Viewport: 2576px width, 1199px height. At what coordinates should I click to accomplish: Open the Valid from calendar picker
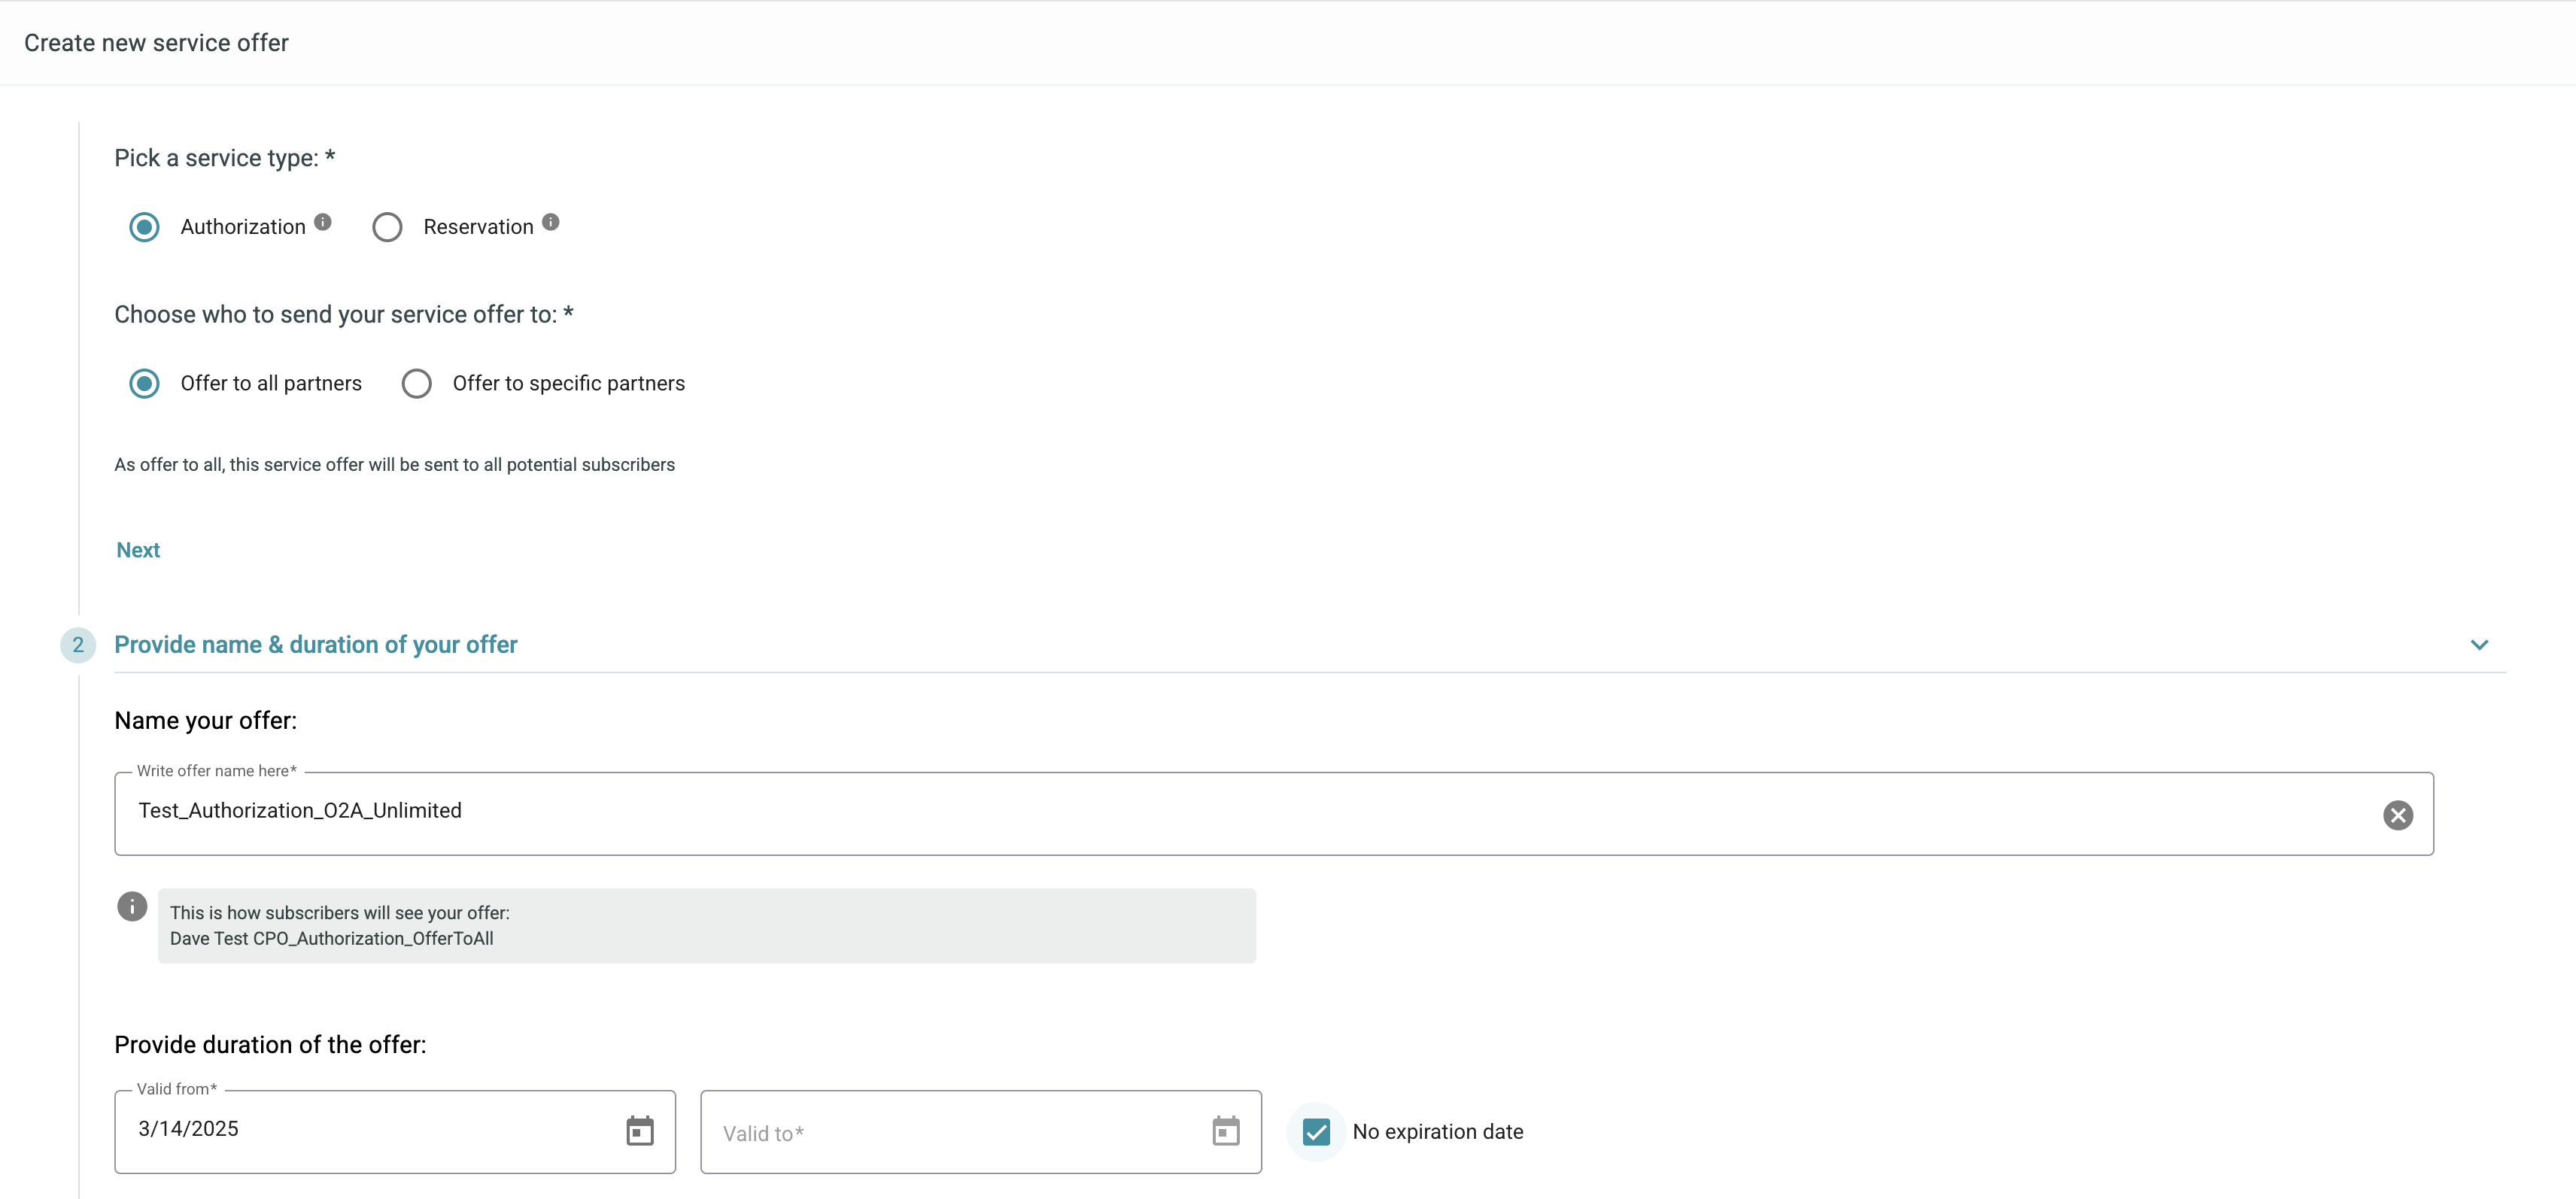point(640,1131)
